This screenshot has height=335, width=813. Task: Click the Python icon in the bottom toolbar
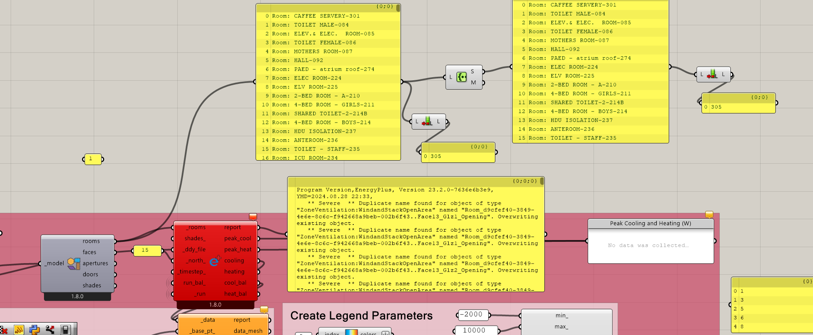[34, 330]
